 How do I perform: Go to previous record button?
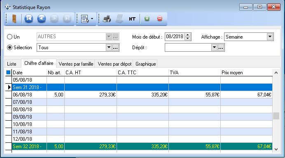(42, 18)
